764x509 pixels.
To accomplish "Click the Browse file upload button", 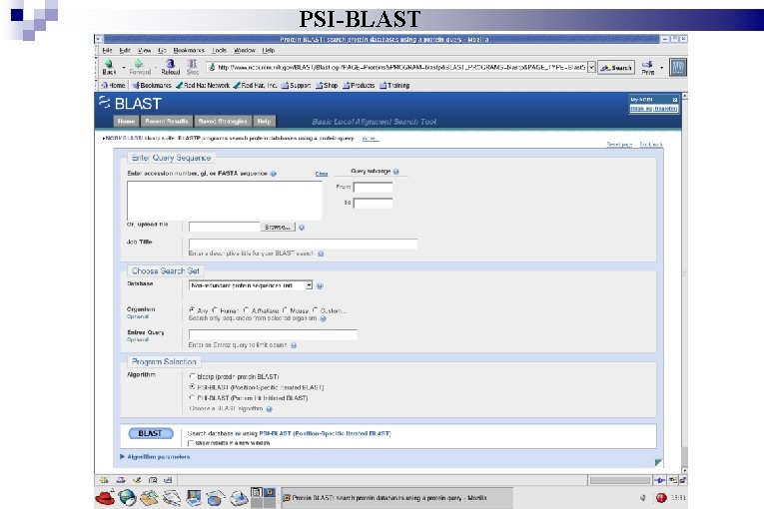I will [278, 227].
